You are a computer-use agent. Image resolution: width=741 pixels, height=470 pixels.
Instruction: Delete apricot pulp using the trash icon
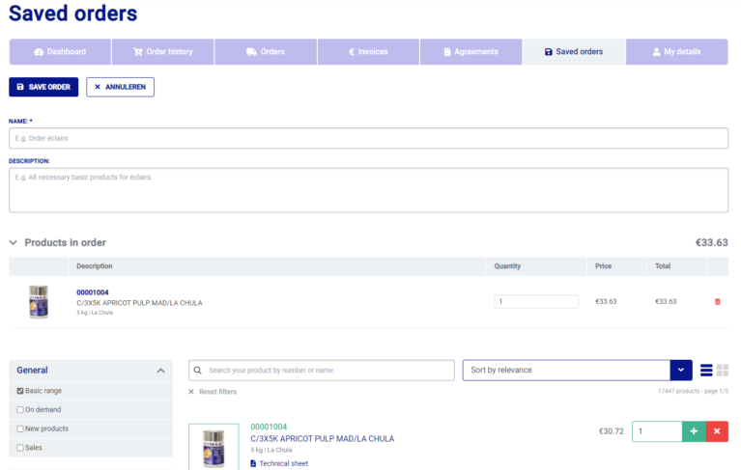click(x=718, y=301)
